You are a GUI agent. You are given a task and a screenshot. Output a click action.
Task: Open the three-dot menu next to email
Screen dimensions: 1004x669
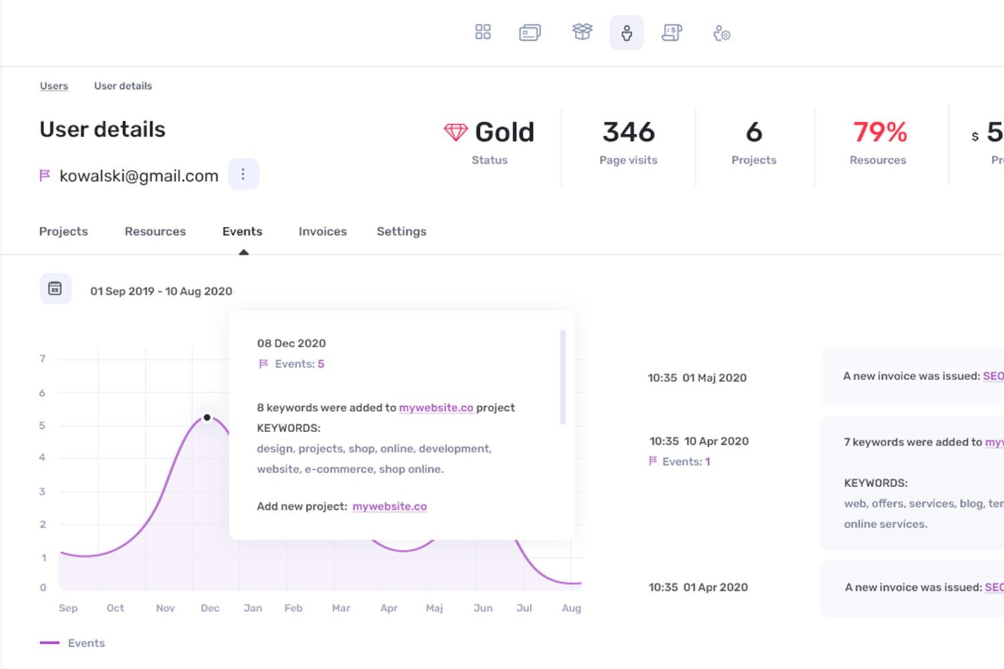click(243, 175)
